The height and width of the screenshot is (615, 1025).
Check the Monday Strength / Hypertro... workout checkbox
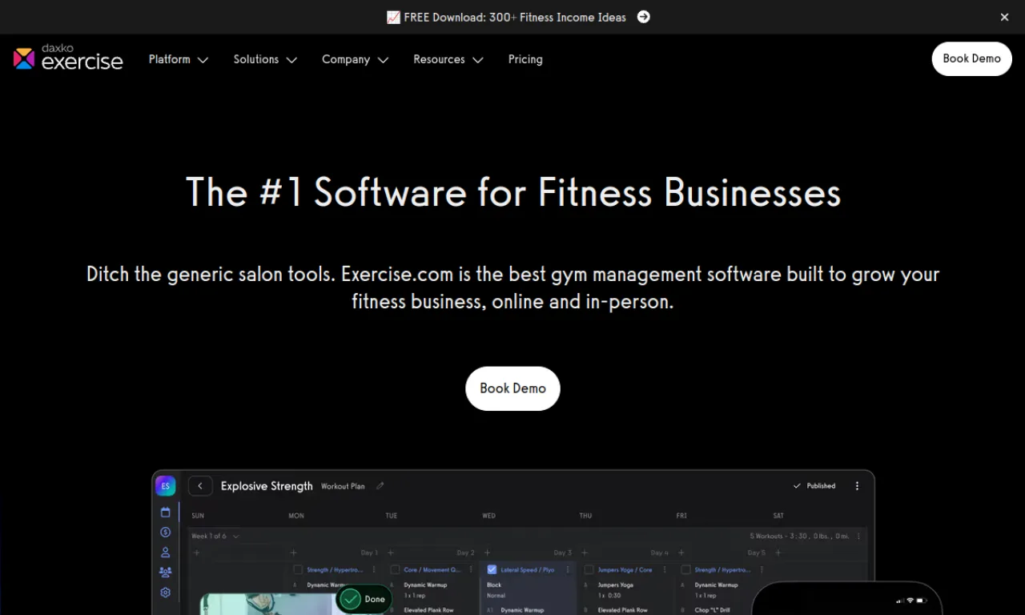pos(298,570)
